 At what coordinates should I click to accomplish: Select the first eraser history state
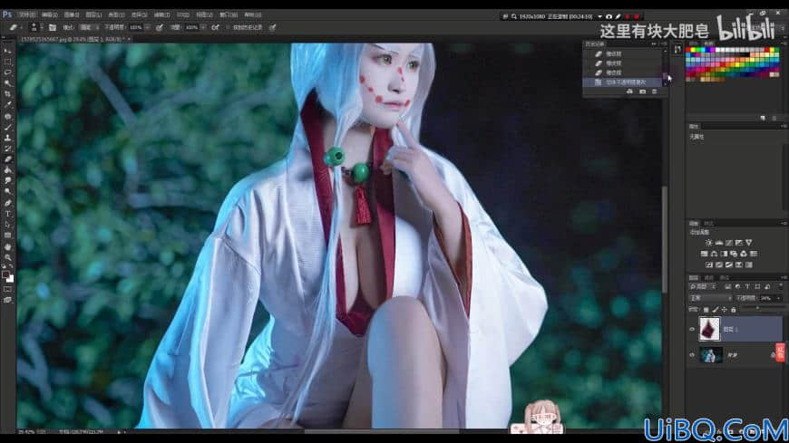(x=623, y=53)
